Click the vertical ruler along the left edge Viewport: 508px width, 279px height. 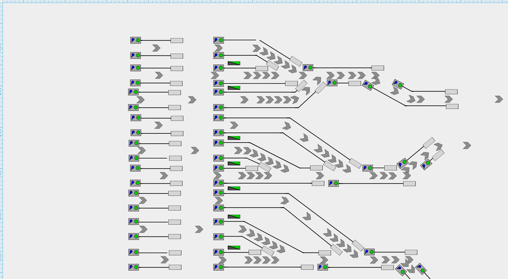tap(2, 138)
